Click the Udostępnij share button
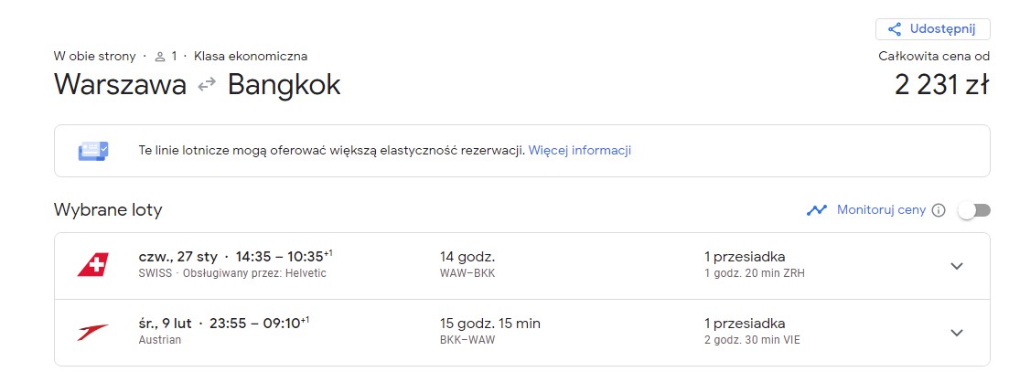The width and height of the screenshot is (1009, 372). [x=932, y=29]
